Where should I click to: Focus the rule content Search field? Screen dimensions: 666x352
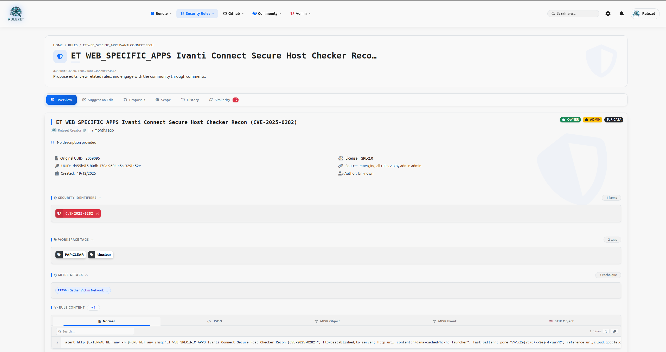pos(95,331)
